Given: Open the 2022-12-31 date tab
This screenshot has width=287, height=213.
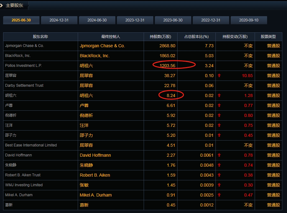Looking at the screenshot, I should point(211,20).
